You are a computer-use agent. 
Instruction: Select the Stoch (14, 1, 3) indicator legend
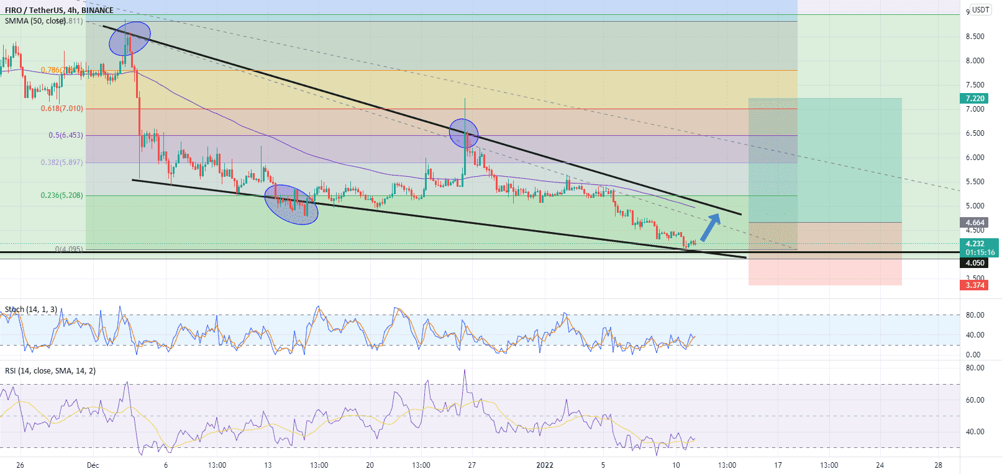[31, 309]
